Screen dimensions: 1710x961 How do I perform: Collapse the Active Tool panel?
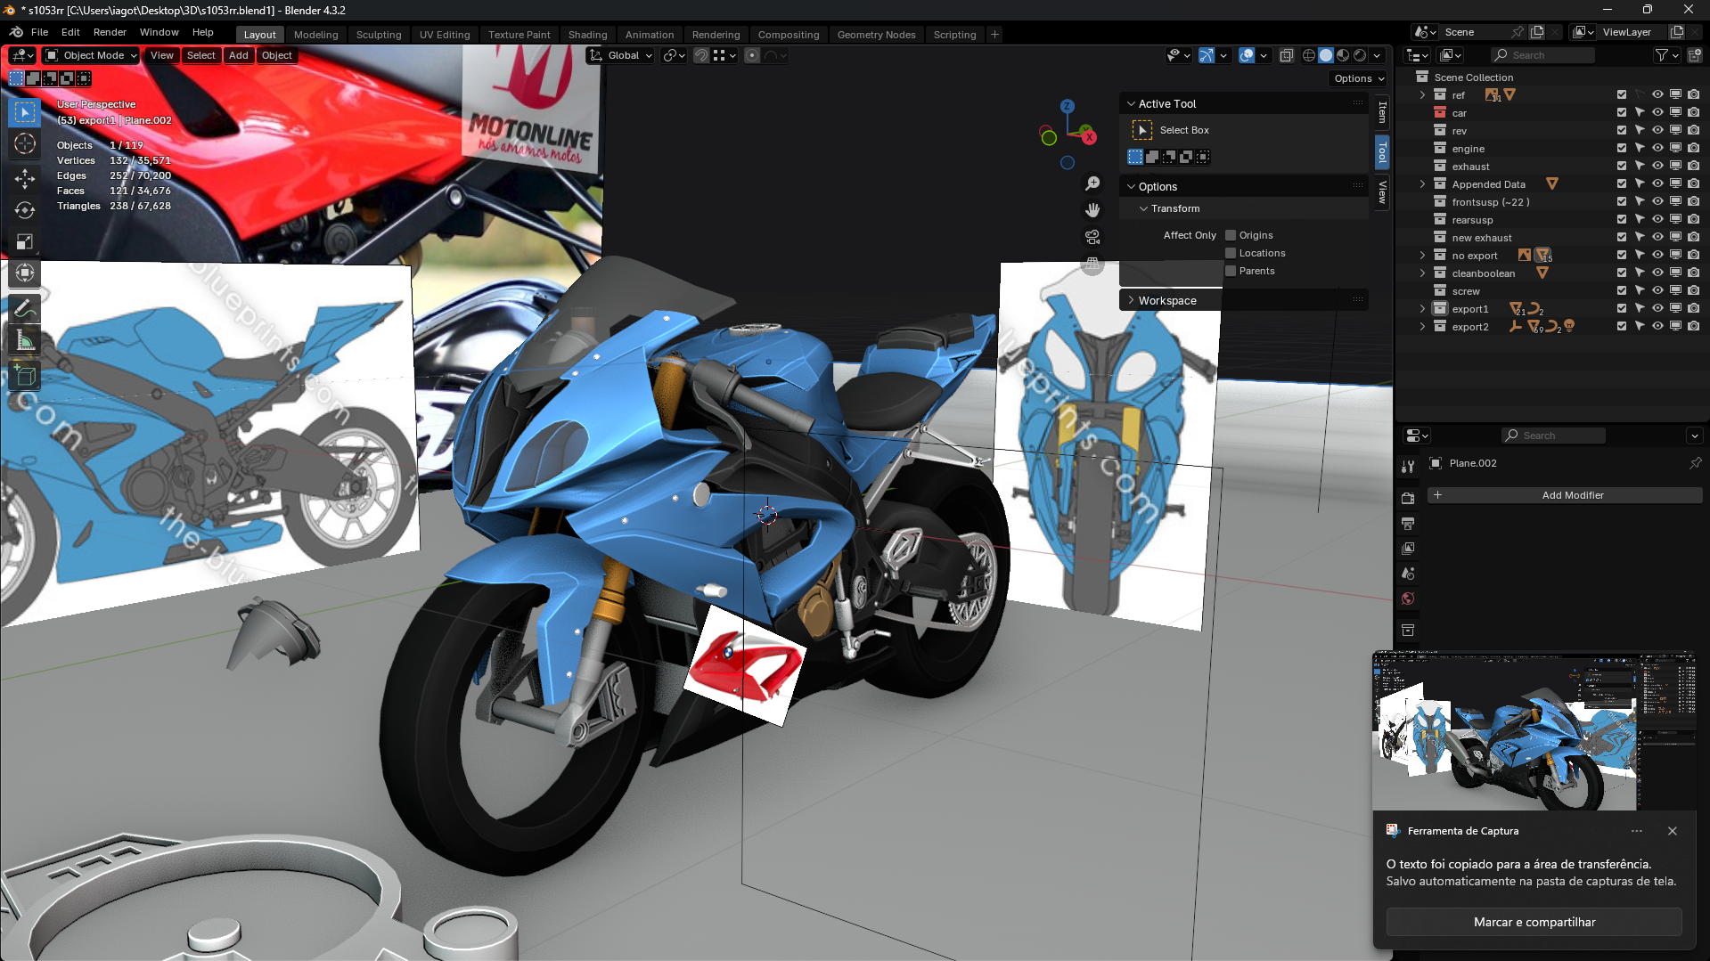[1131, 104]
